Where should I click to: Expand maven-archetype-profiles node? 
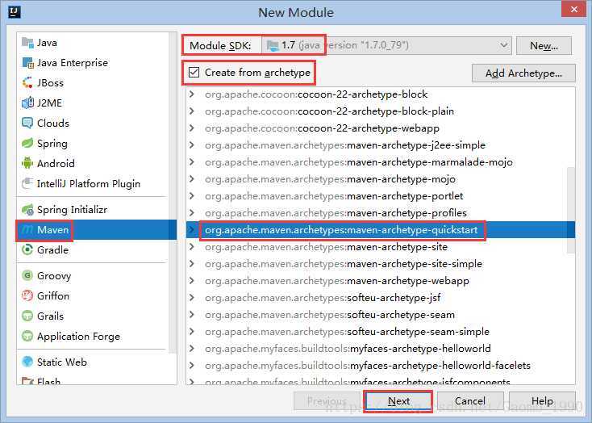tap(192, 213)
